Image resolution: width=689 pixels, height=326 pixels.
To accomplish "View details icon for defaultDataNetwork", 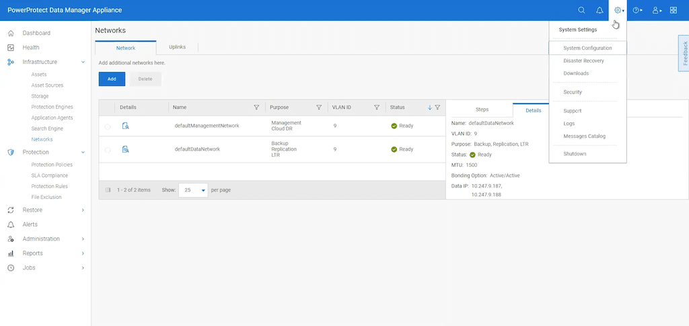I will click(126, 149).
